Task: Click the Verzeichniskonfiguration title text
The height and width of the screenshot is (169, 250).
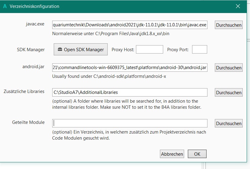Action: [x=34, y=6]
